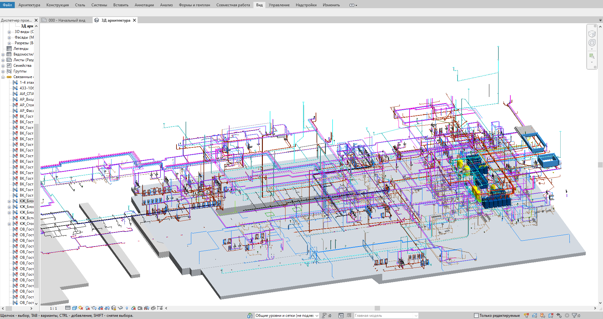Switch to the Архитектура ribbon tab

click(29, 5)
